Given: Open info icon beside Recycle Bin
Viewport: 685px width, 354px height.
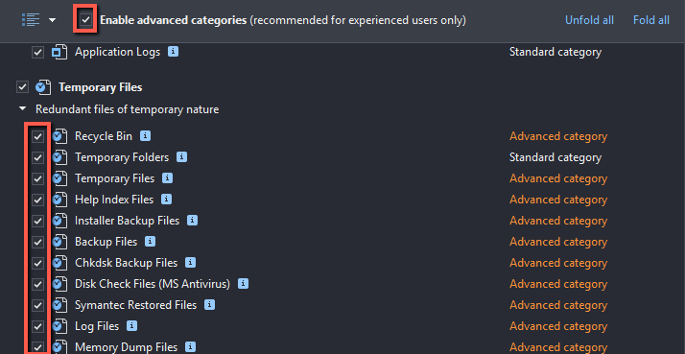Looking at the screenshot, I should (145, 136).
